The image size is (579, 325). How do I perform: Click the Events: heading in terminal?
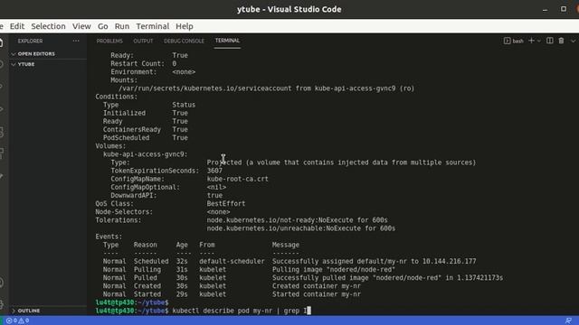(x=109, y=237)
